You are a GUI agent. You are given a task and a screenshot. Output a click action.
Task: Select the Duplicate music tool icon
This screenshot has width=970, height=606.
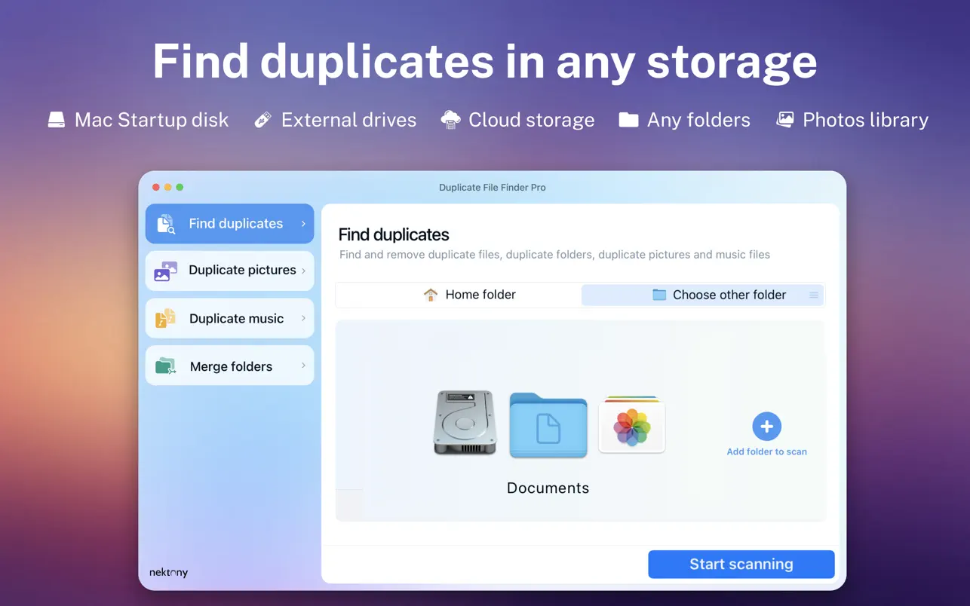pos(166,318)
